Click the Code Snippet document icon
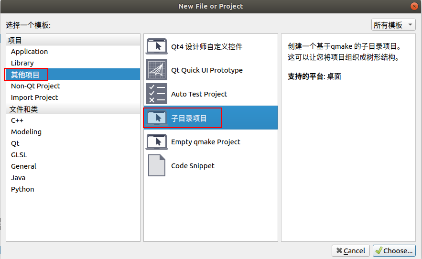422x259 pixels. coord(157,165)
